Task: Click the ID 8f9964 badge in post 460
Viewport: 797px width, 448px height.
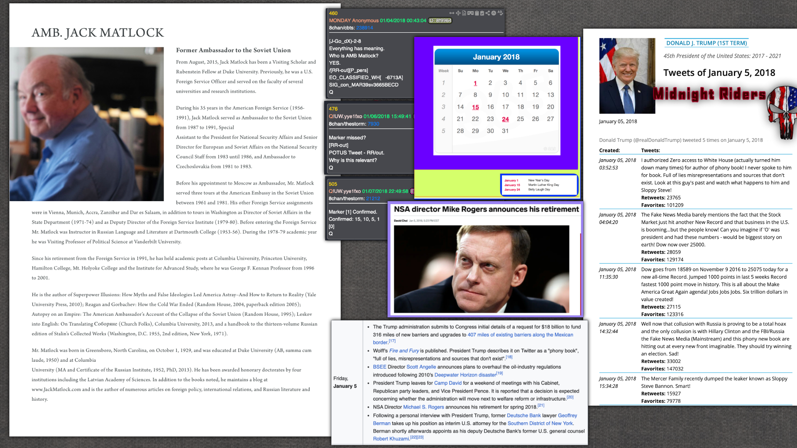Action: pyautogui.click(x=440, y=20)
